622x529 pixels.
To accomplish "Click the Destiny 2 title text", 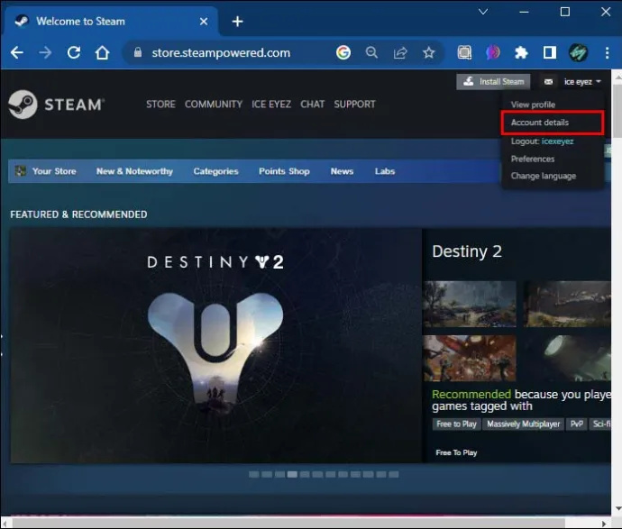I will pyautogui.click(x=467, y=251).
